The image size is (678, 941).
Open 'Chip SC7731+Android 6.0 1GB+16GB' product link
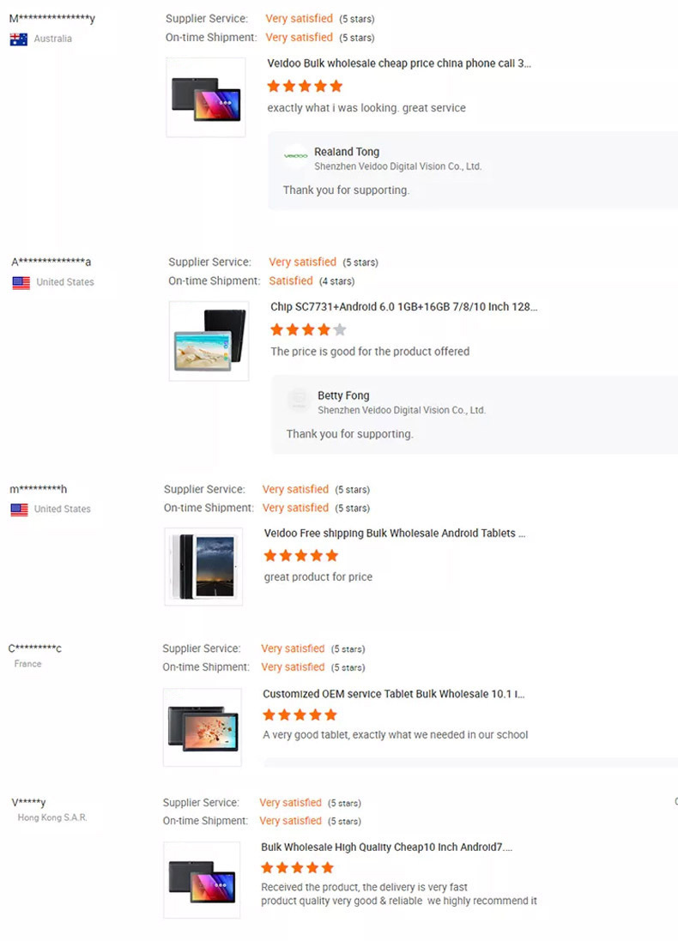[403, 307]
